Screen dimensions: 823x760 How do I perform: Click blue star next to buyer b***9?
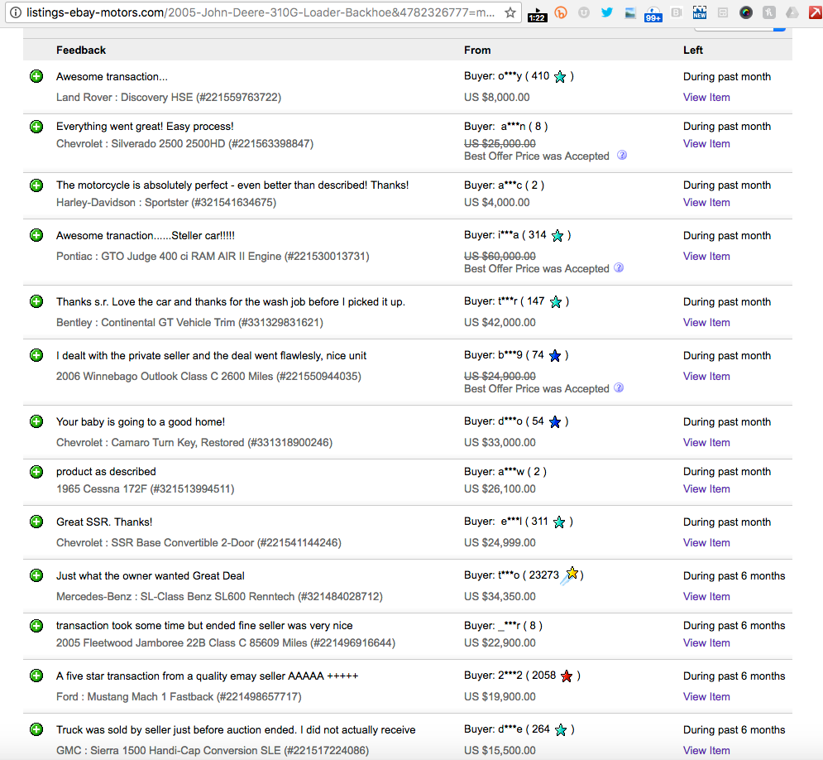tap(555, 356)
